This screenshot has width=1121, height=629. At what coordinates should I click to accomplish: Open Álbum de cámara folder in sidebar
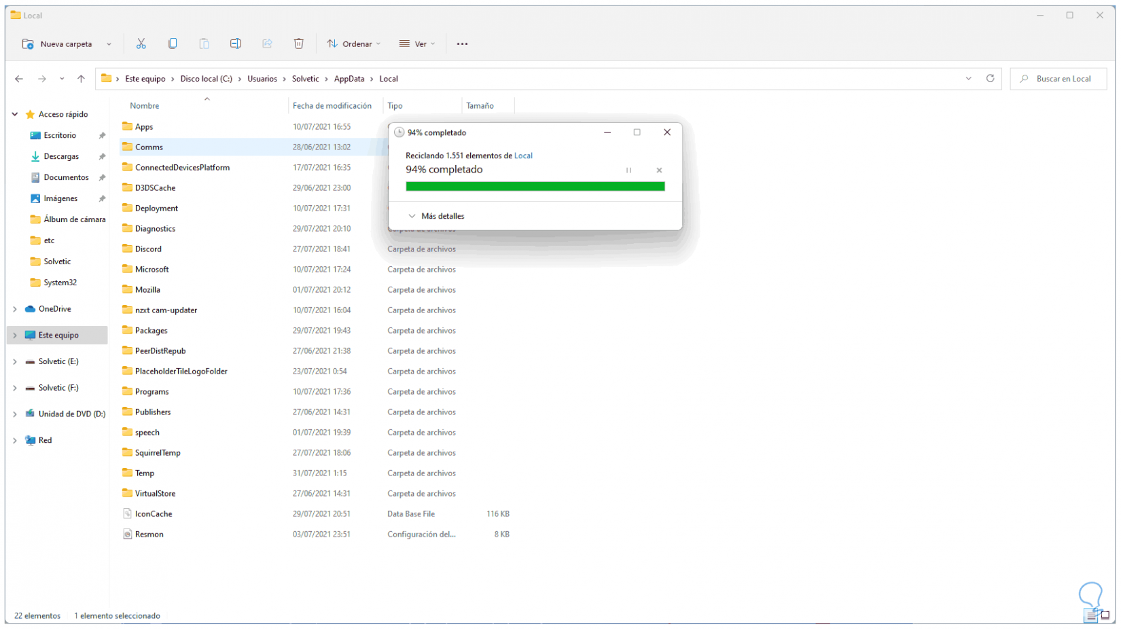pos(75,219)
